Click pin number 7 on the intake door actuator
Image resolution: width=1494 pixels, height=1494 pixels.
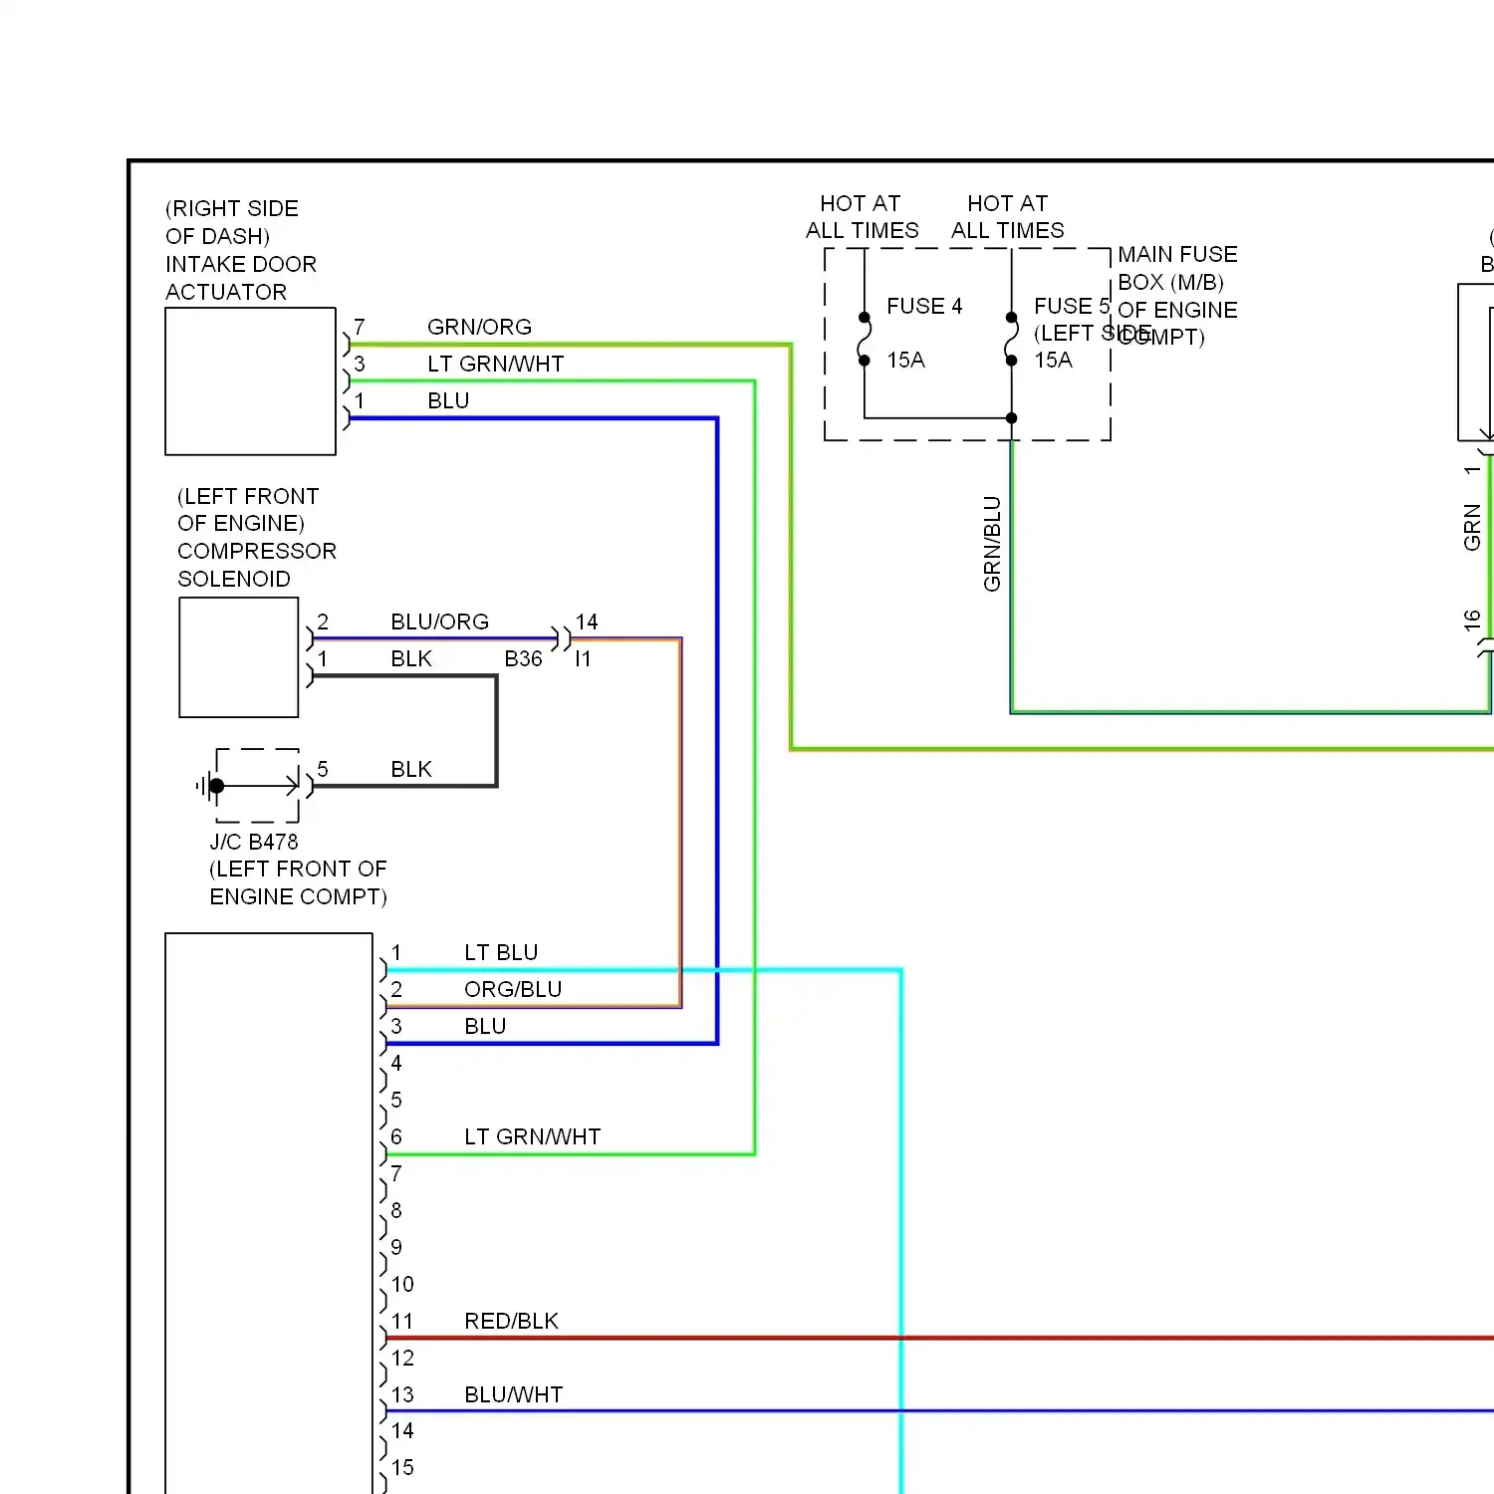(360, 327)
